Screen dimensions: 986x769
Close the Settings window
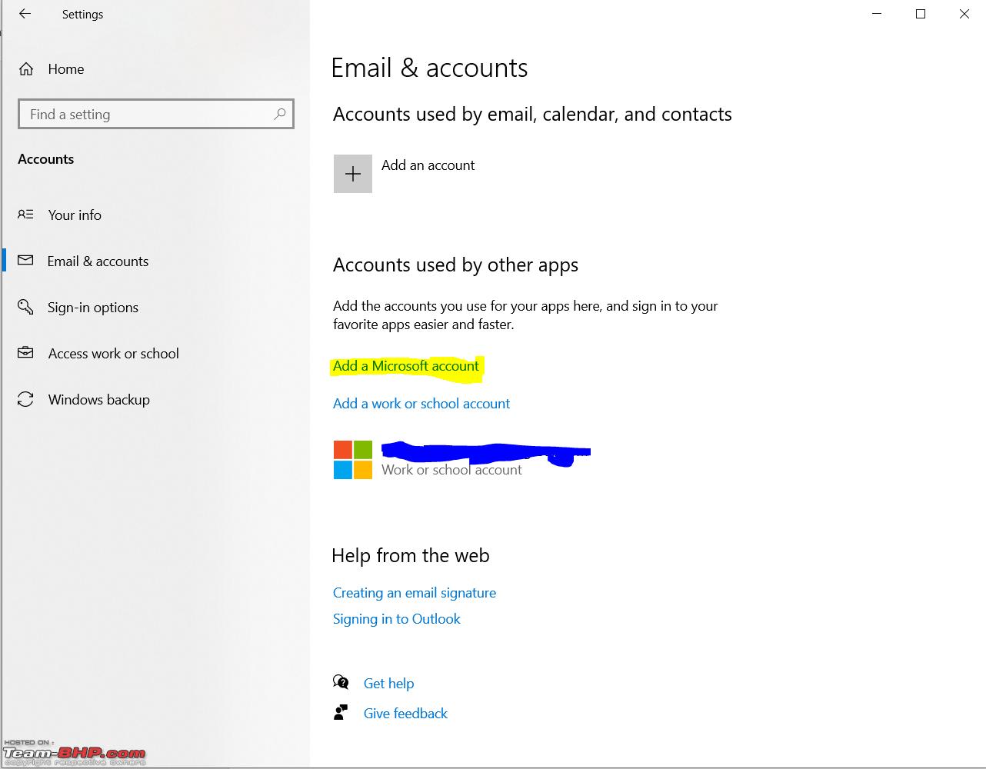[964, 14]
